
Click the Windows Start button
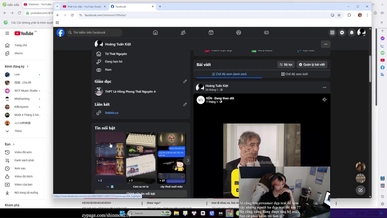122,213
